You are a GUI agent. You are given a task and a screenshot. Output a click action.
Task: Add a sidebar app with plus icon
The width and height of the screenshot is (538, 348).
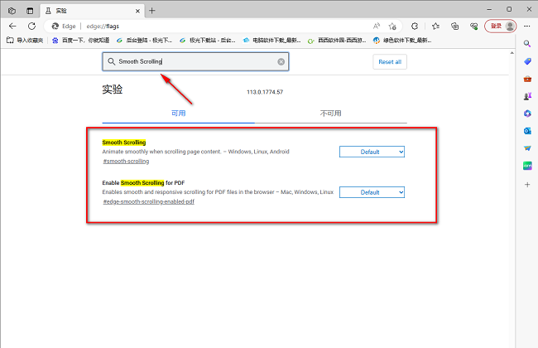(527, 185)
